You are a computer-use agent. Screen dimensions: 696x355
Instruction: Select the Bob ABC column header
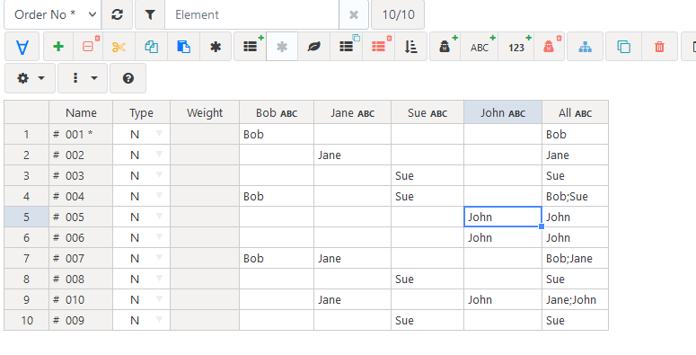pyautogui.click(x=277, y=113)
